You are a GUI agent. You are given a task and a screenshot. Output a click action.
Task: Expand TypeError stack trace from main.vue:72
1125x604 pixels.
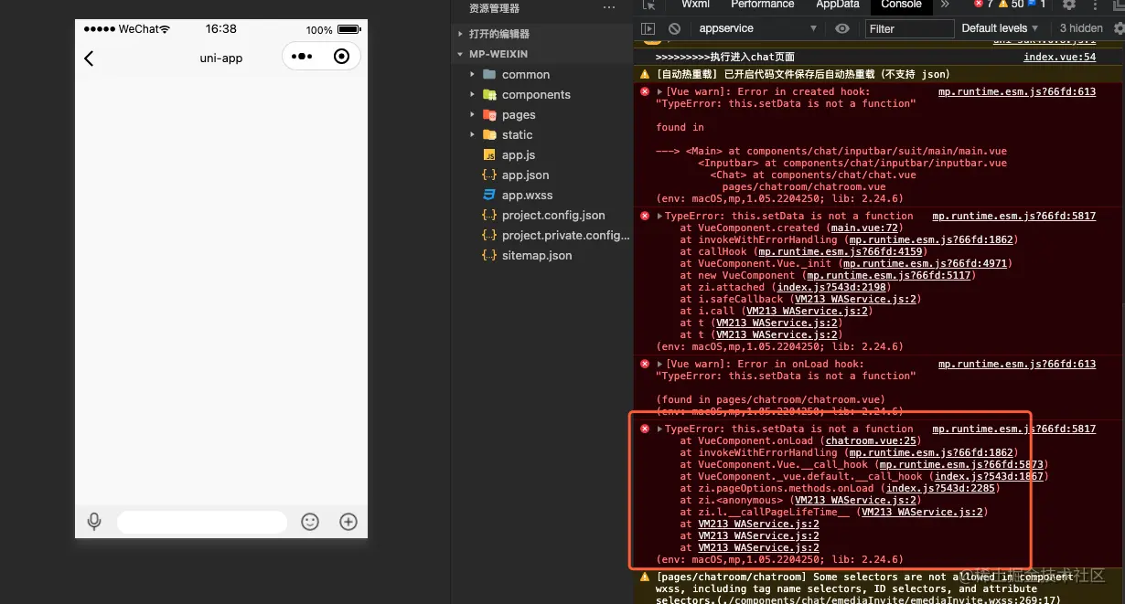click(660, 217)
